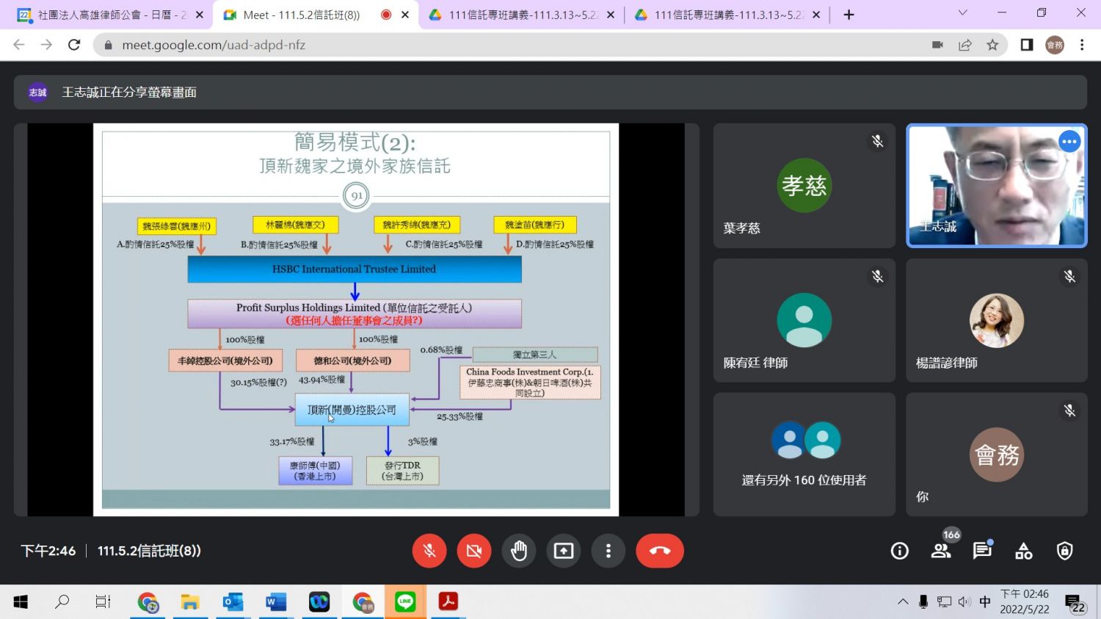The image size is (1101, 619).
Task: Click 楊譜諺律師 participant tile
Action: pos(997,320)
